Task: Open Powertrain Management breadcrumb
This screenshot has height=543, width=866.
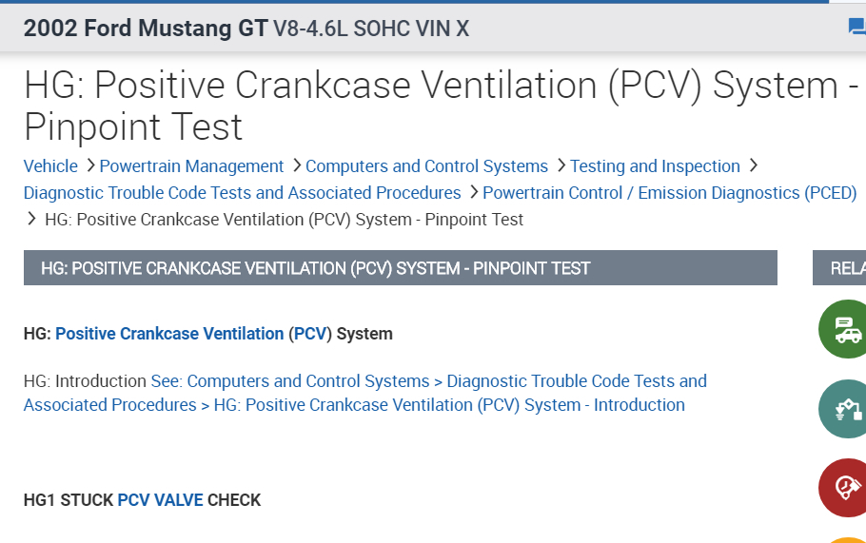Action: pyautogui.click(x=191, y=166)
